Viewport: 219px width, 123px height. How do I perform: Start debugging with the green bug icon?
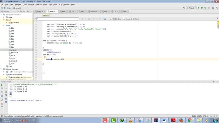tap(202, 8)
